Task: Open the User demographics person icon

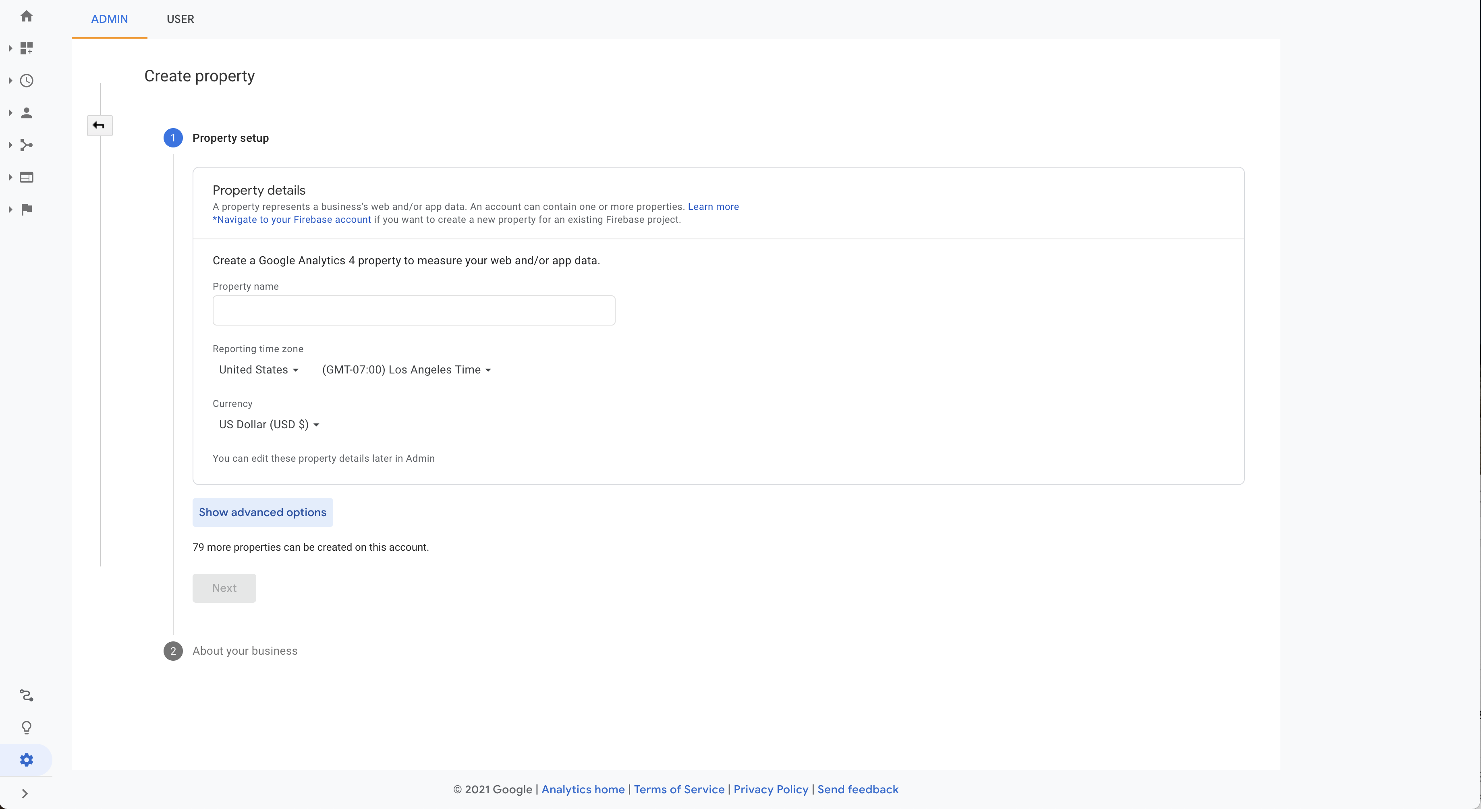Action: pos(27,113)
